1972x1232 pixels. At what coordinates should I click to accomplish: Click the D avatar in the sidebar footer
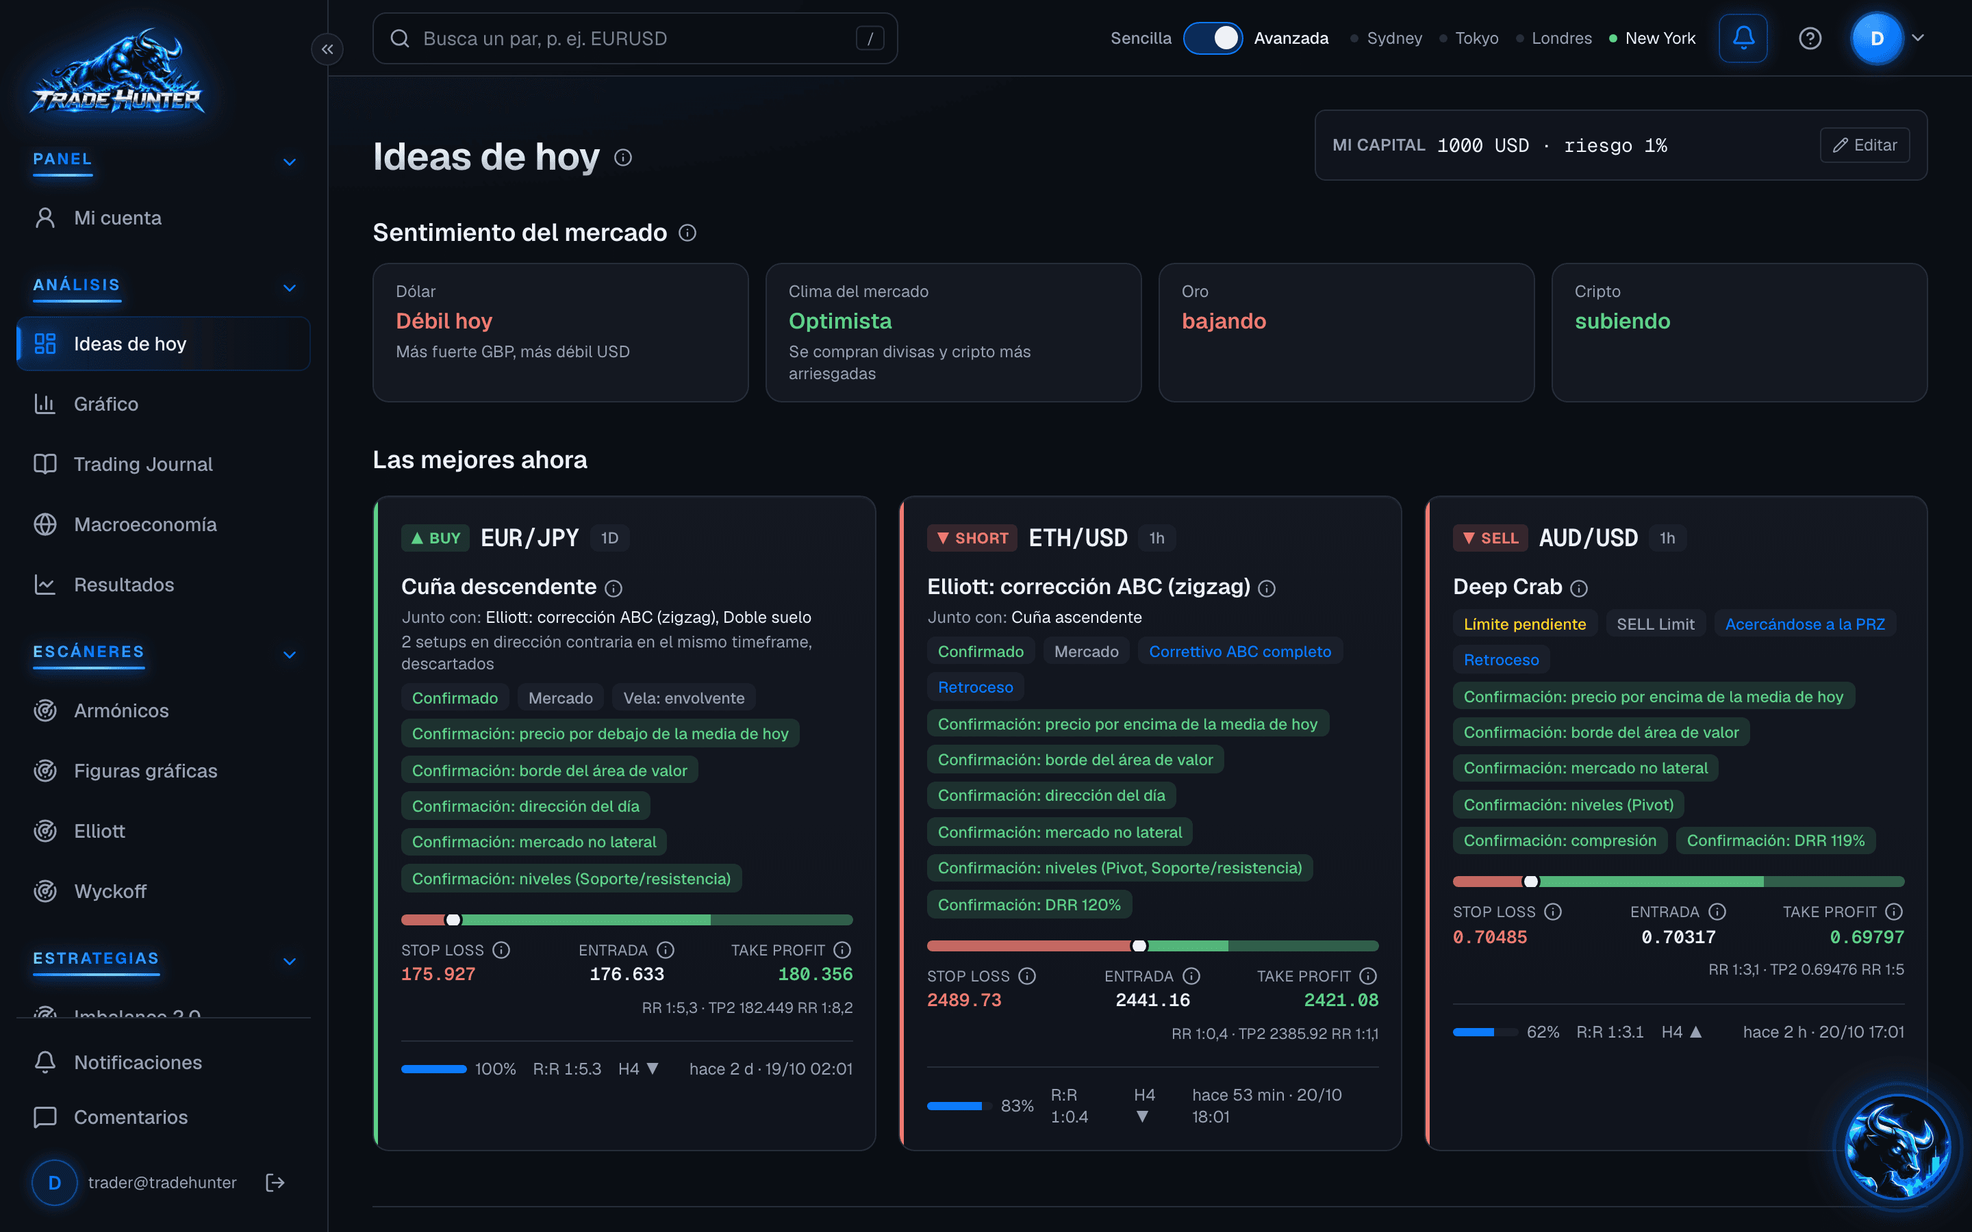(55, 1182)
